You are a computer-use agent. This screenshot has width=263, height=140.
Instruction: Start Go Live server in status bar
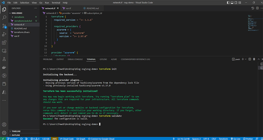coord(236,139)
